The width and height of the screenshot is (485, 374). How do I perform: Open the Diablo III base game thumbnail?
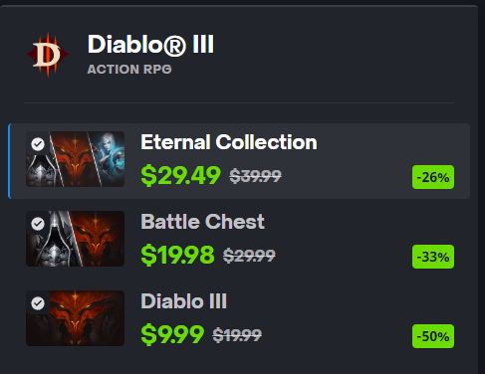click(x=76, y=318)
